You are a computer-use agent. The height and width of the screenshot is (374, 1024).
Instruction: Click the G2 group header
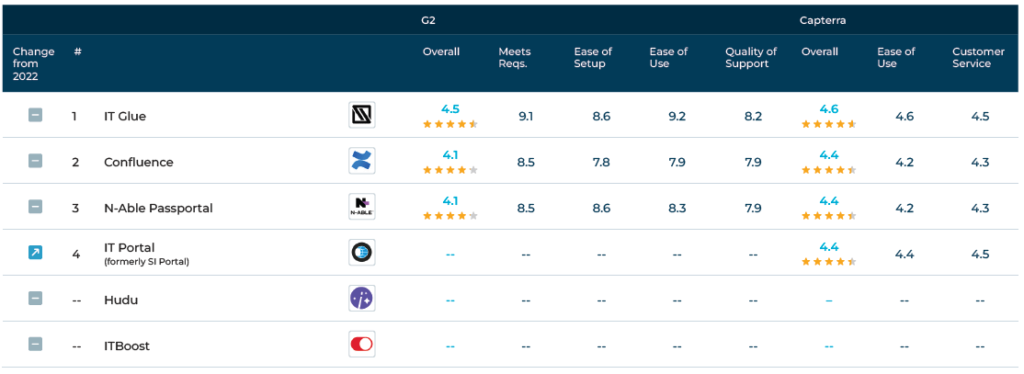[x=427, y=20]
